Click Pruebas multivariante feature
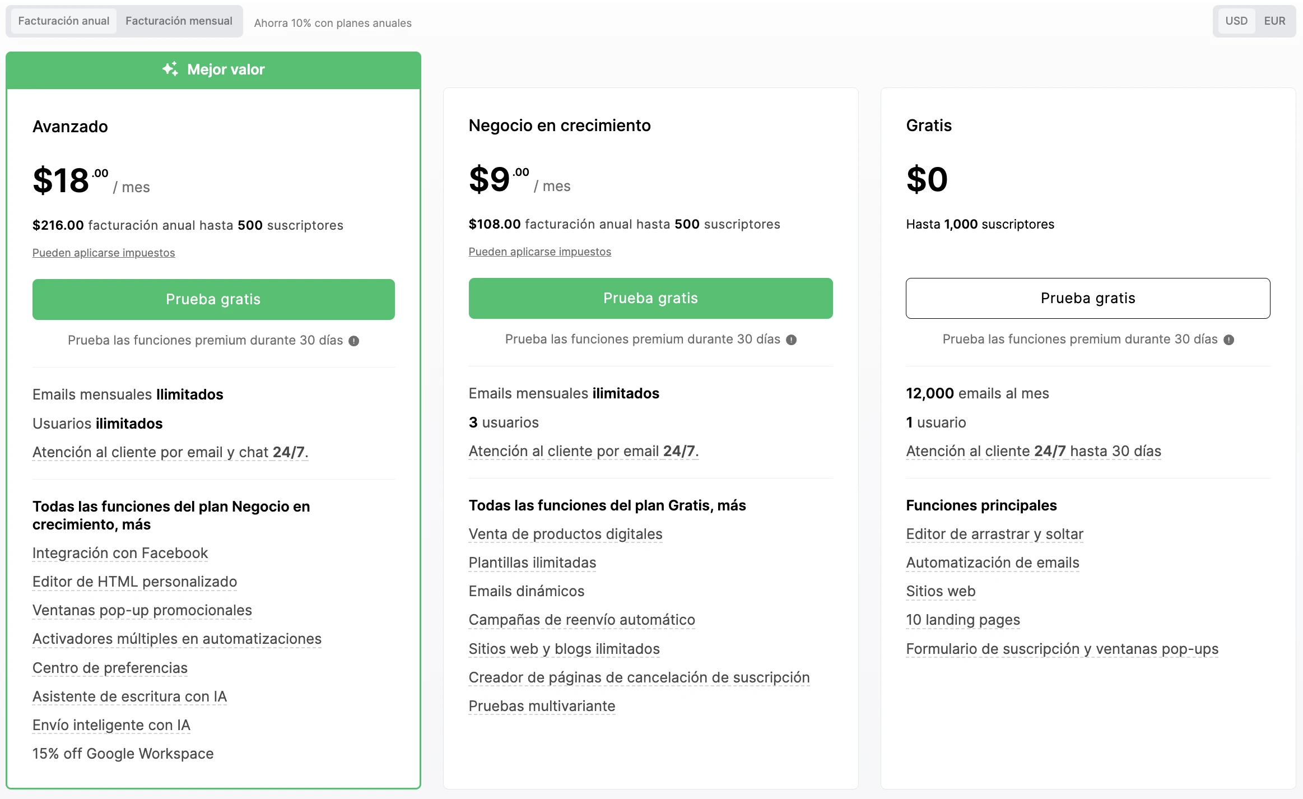 pyautogui.click(x=542, y=706)
